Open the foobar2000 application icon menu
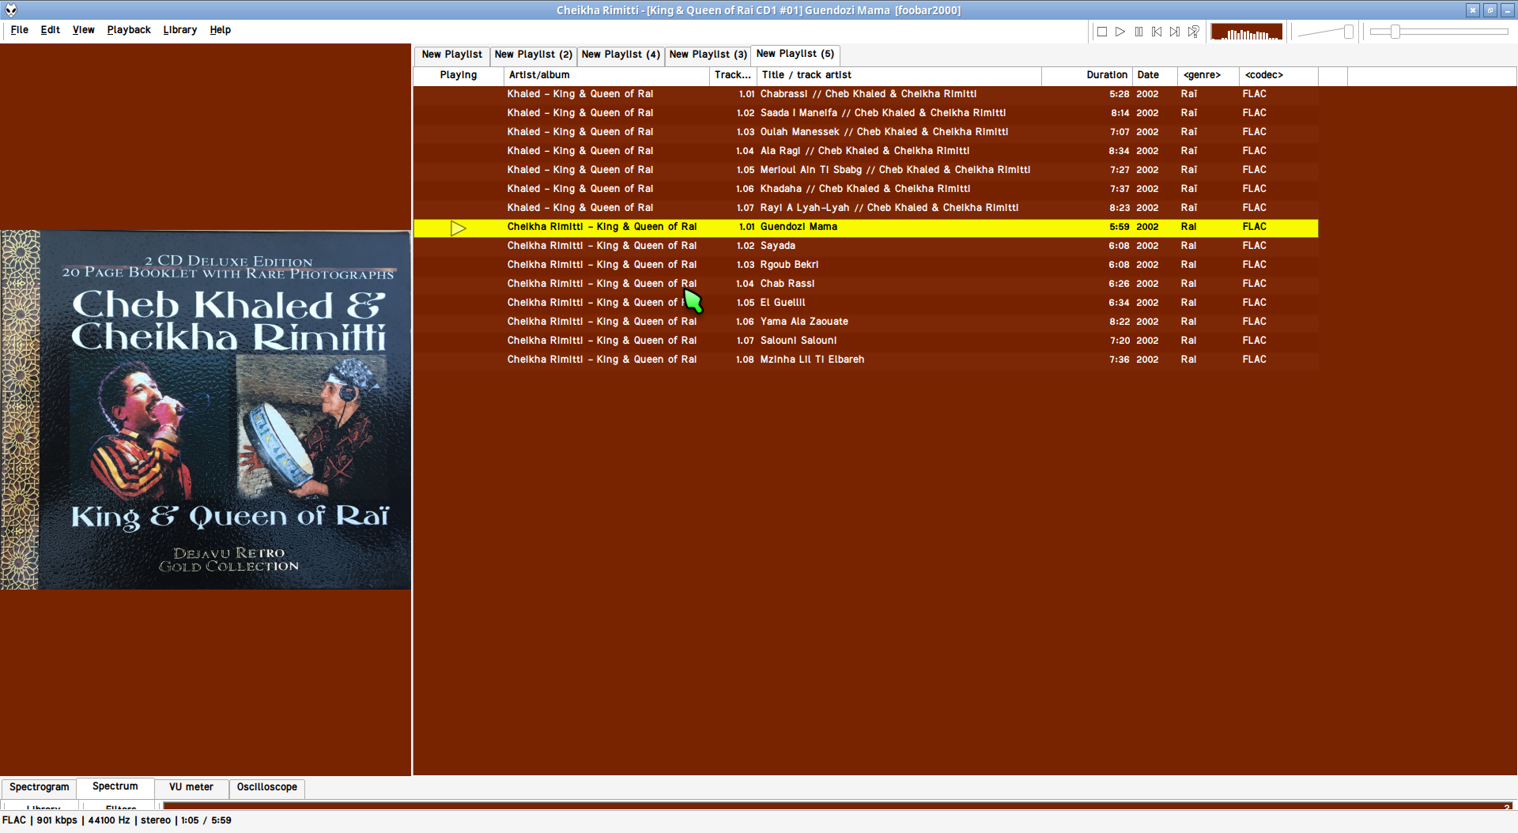Image resolution: width=1518 pixels, height=833 pixels. coord(11,10)
